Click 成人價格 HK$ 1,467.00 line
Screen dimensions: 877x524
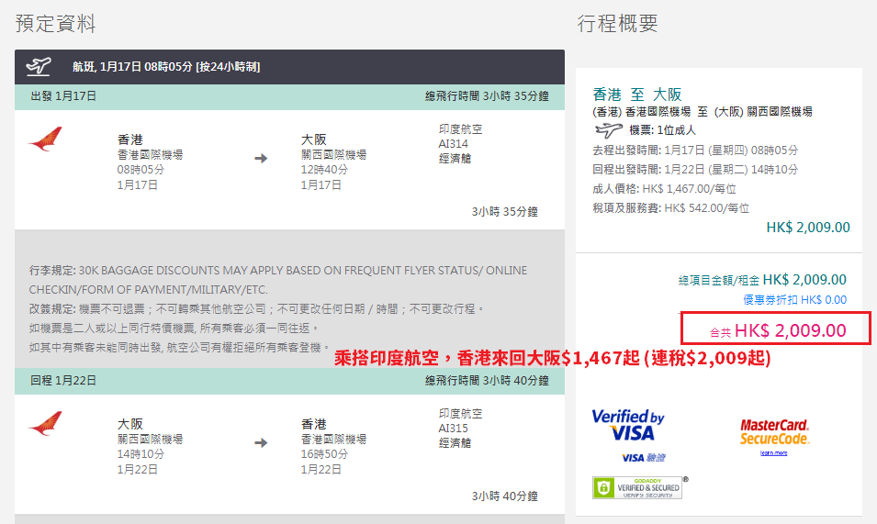coord(664,189)
